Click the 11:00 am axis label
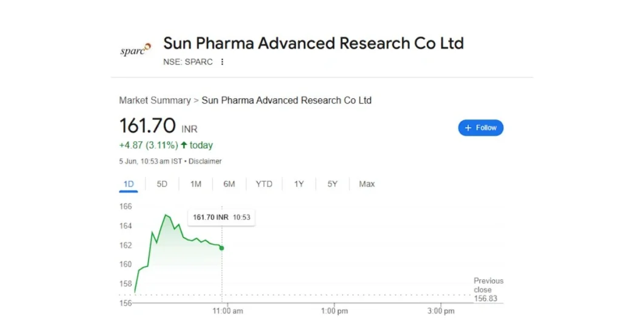Image resolution: width=621 pixels, height=326 pixels. coord(228,311)
